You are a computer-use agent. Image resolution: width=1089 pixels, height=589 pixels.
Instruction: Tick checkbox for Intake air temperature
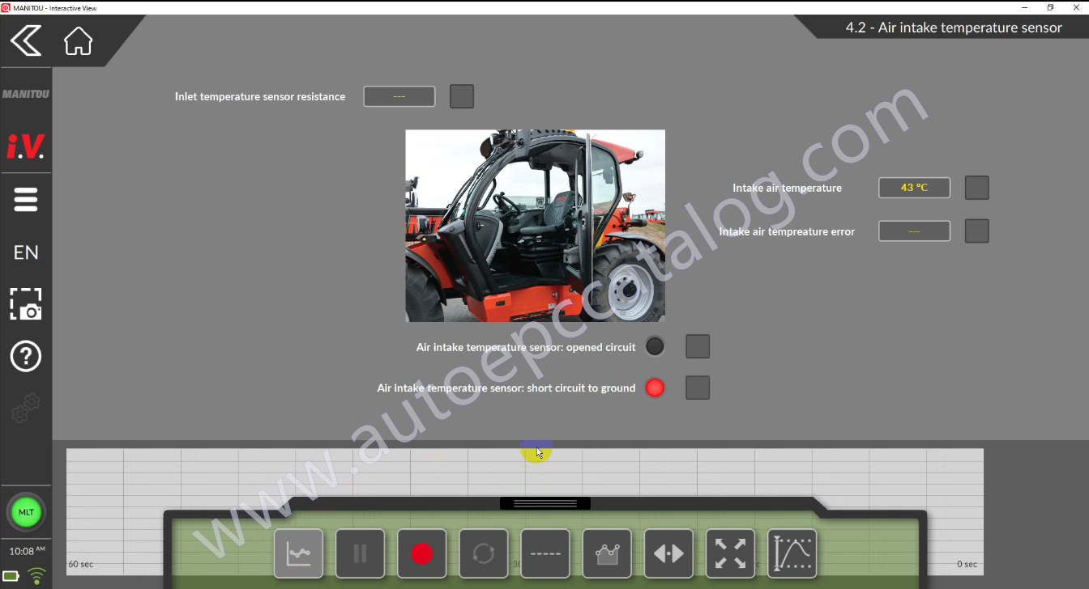pos(977,188)
